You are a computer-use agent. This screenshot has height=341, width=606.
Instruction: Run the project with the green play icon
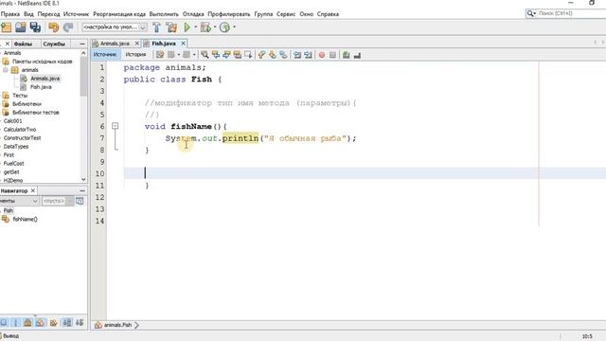click(x=187, y=27)
